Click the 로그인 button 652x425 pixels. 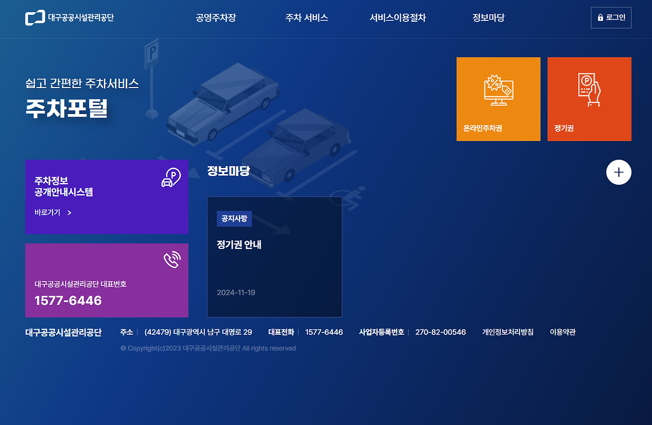[x=611, y=17]
